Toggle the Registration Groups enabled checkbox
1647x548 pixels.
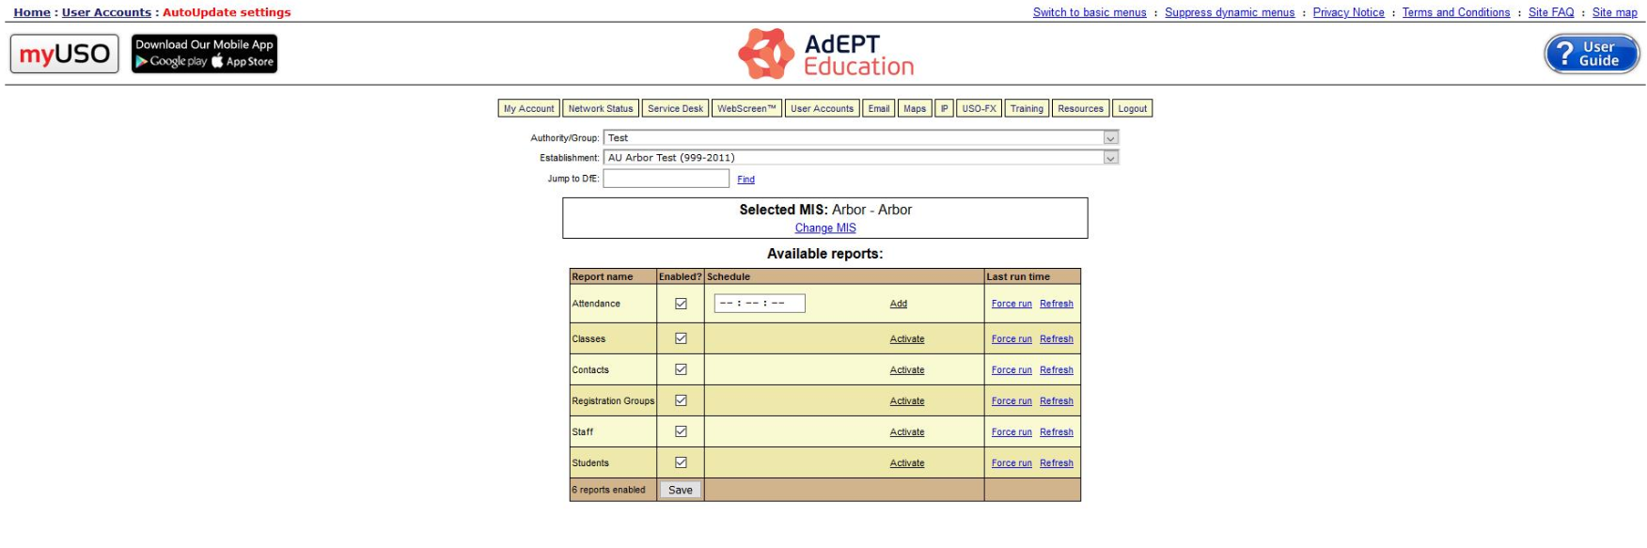(x=681, y=400)
